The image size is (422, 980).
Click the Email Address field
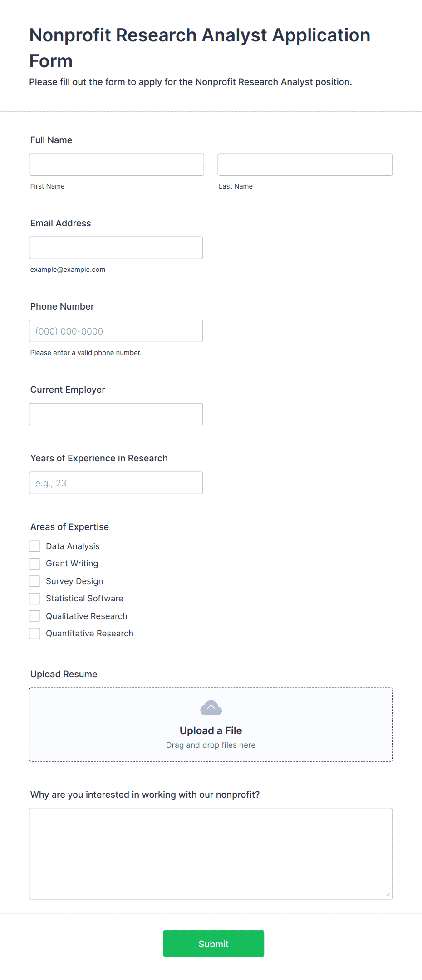pyautogui.click(x=116, y=248)
